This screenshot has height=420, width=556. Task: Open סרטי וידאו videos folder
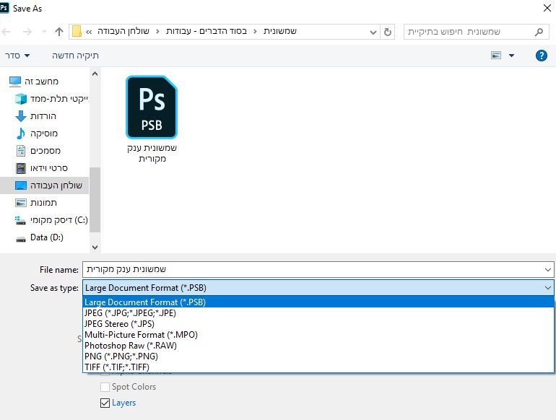point(41,168)
